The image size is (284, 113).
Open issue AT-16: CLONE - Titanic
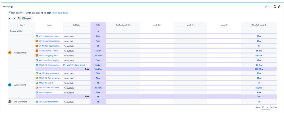tap(50, 51)
